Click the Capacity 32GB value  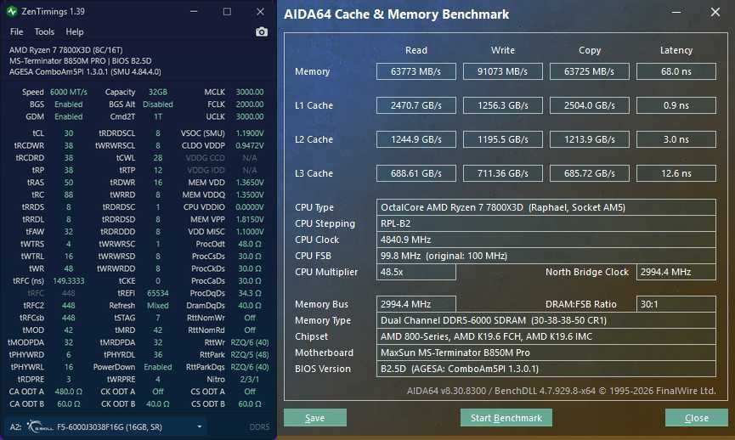[158, 92]
